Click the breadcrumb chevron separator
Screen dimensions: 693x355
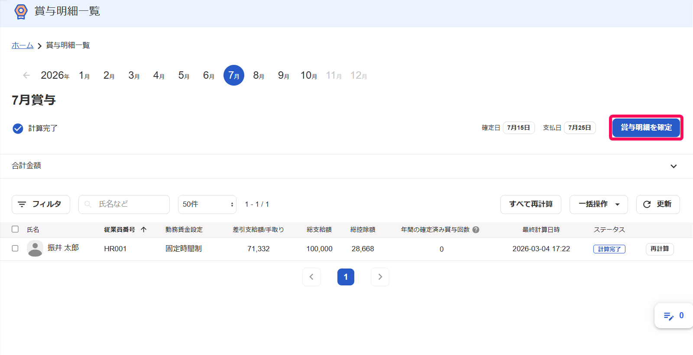pos(39,46)
